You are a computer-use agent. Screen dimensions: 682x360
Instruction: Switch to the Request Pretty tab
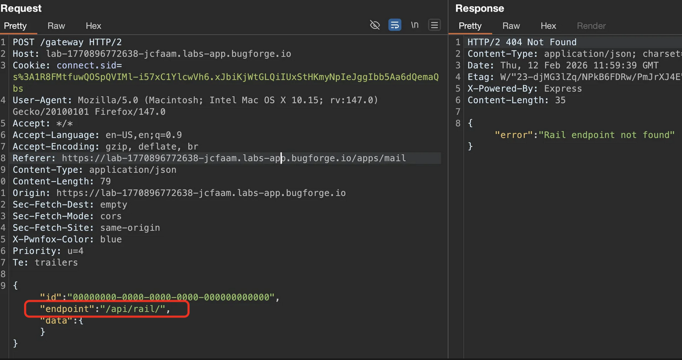[x=15, y=26]
